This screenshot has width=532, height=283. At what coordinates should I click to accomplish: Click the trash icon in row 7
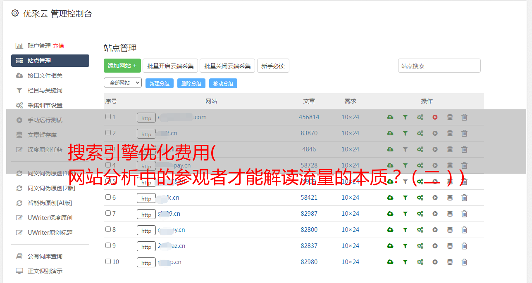464,214
